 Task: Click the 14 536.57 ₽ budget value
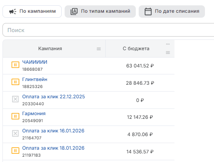(x=140, y=152)
